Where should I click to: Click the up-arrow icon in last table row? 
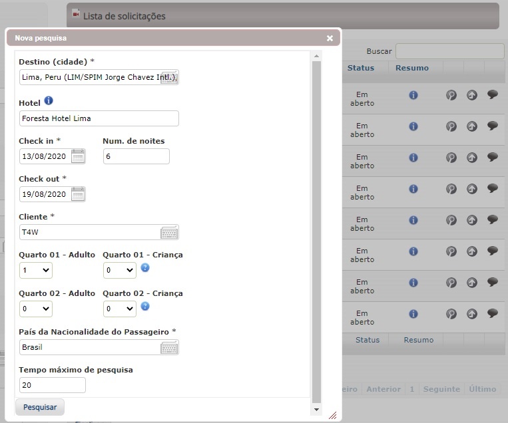[472, 314]
